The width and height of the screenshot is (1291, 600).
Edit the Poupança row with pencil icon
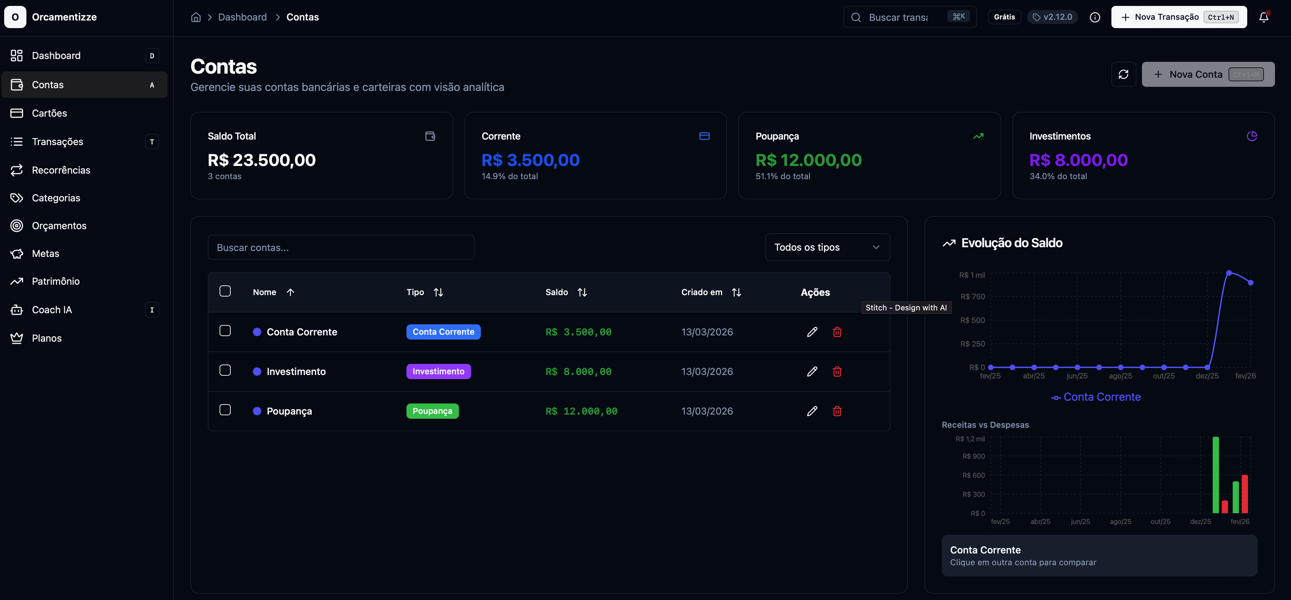coord(812,411)
